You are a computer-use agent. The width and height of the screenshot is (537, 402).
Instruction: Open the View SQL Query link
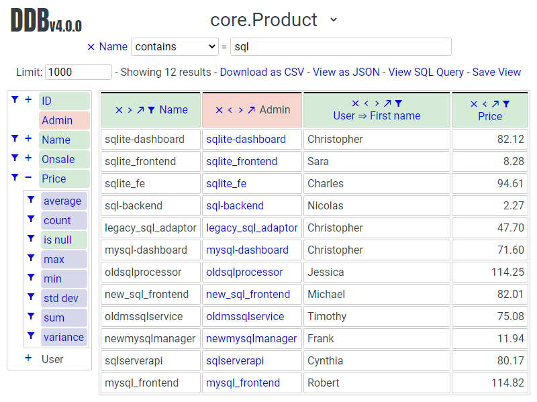pos(426,72)
